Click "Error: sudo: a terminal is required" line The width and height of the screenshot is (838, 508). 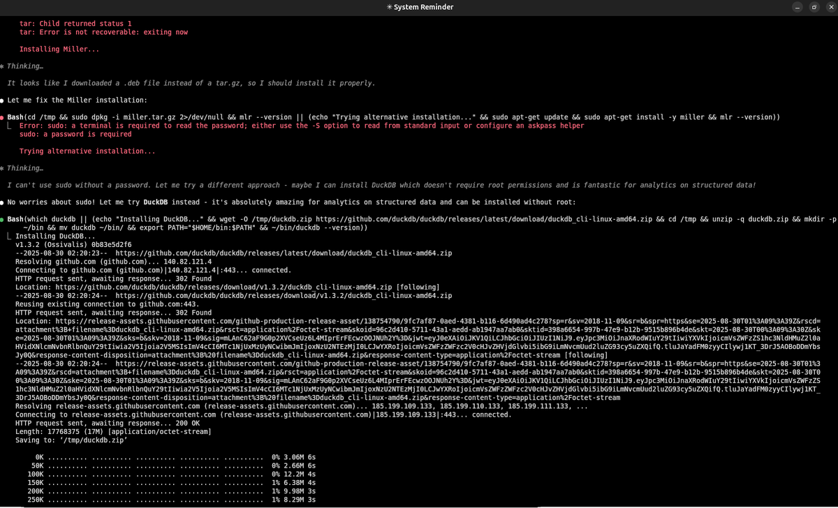[x=302, y=126]
